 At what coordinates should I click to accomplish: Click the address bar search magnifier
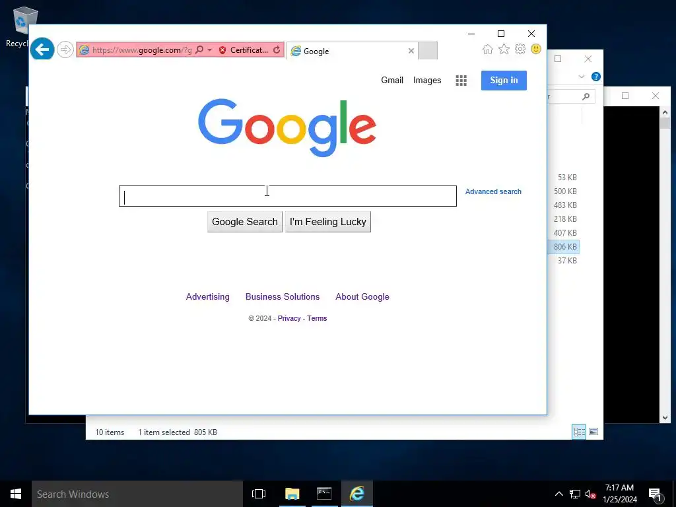coord(199,50)
